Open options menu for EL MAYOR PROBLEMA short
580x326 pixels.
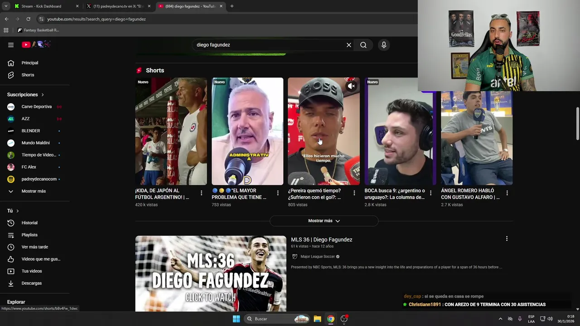tap(278, 193)
